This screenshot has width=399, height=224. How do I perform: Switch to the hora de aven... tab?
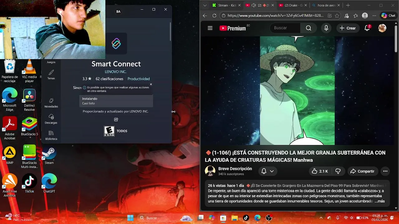[x=326, y=5]
